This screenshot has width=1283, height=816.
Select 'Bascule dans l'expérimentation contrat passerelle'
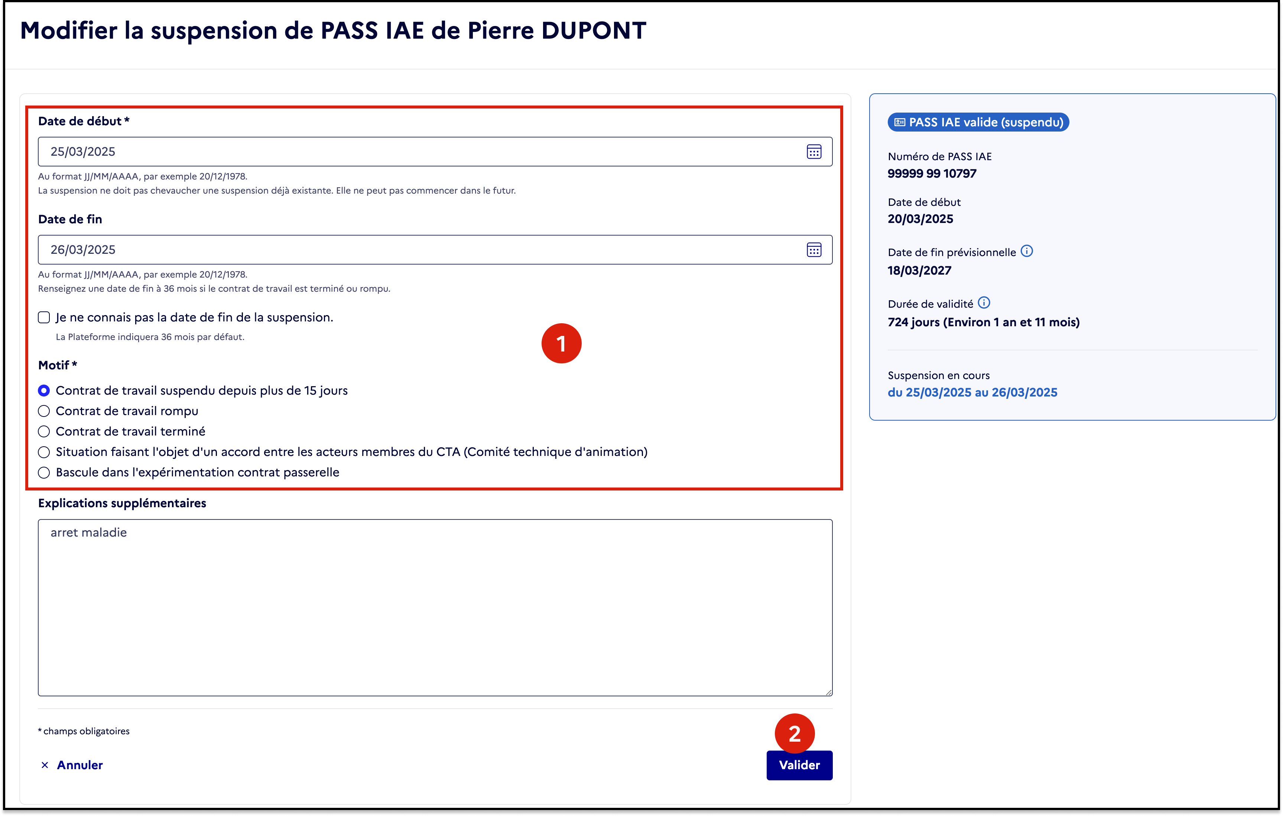click(x=44, y=472)
